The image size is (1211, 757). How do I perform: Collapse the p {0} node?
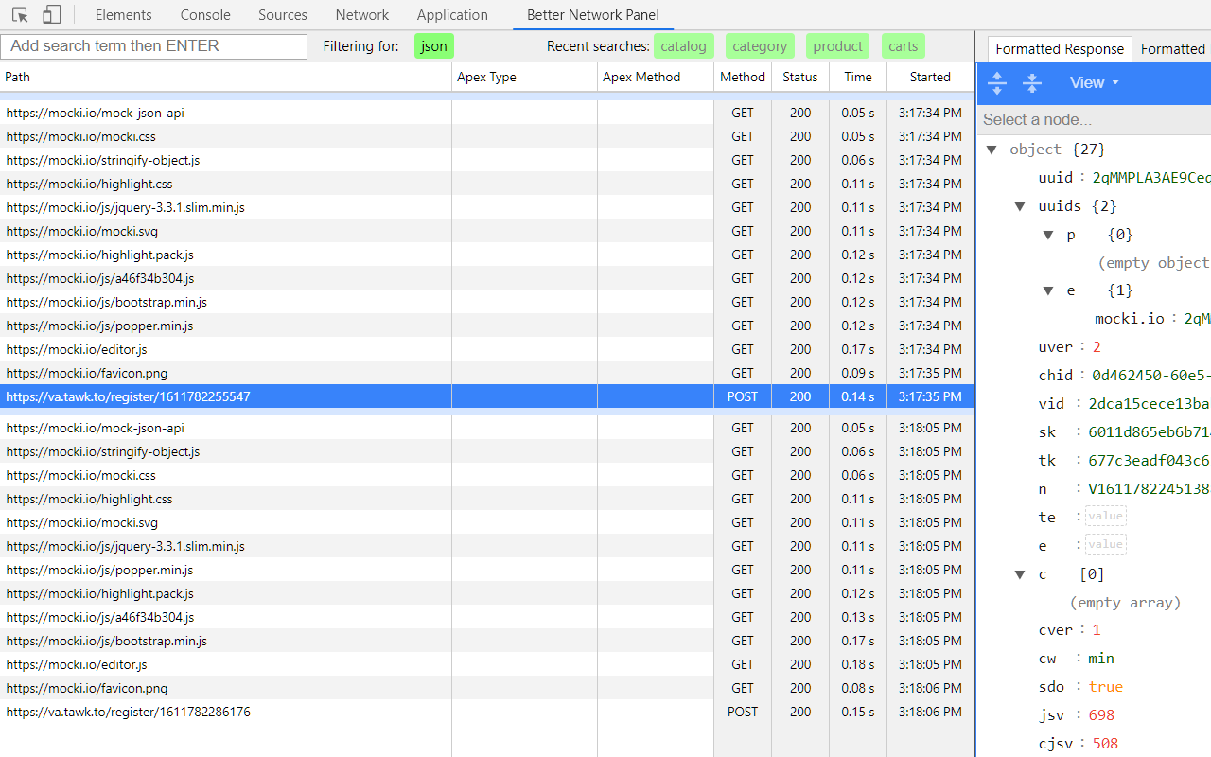click(1048, 235)
